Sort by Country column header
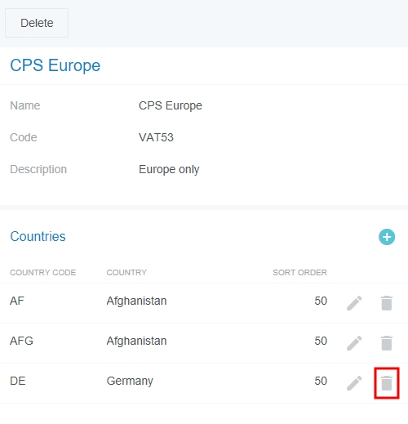This screenshot has width=408, height=424. 126,272
